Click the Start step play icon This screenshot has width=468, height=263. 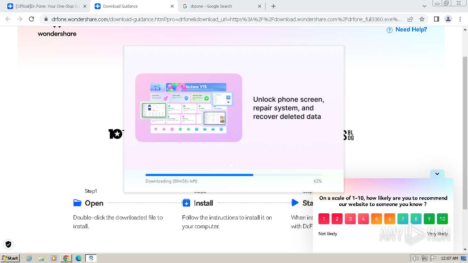point(295,203)
